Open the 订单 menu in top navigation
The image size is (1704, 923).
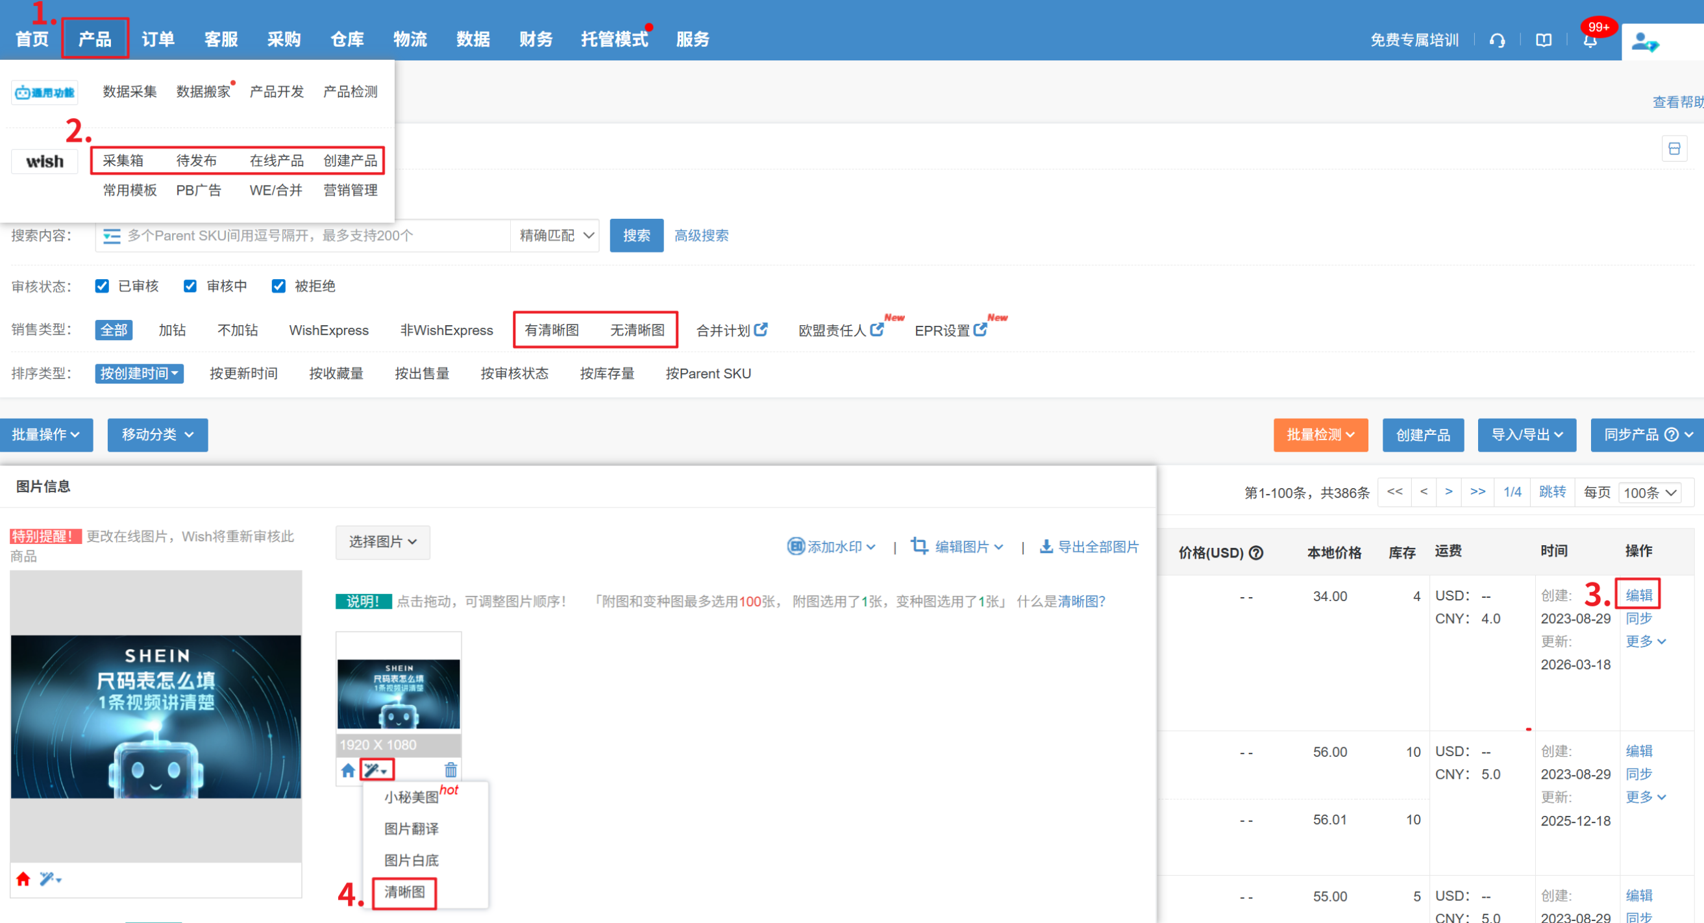tap(158, 39)
